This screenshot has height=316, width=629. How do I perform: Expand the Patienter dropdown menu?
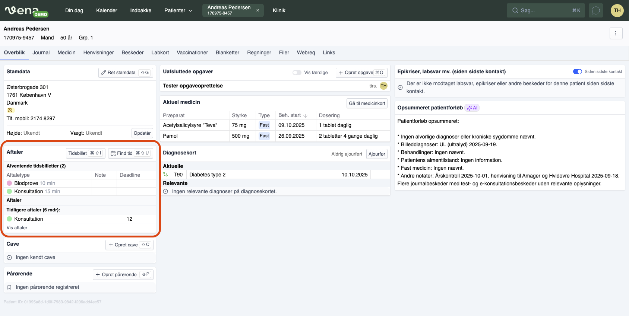coord(178,10)
